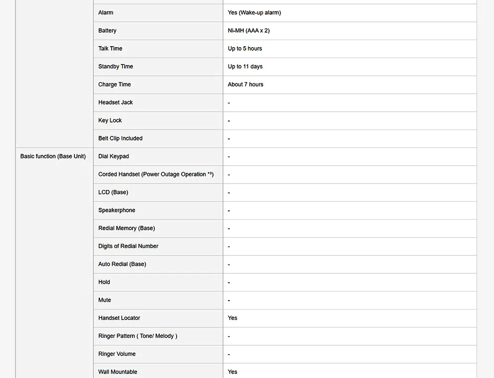Select the Battery specification label
This screenshot has height=378, width=494.
(107, 31)
